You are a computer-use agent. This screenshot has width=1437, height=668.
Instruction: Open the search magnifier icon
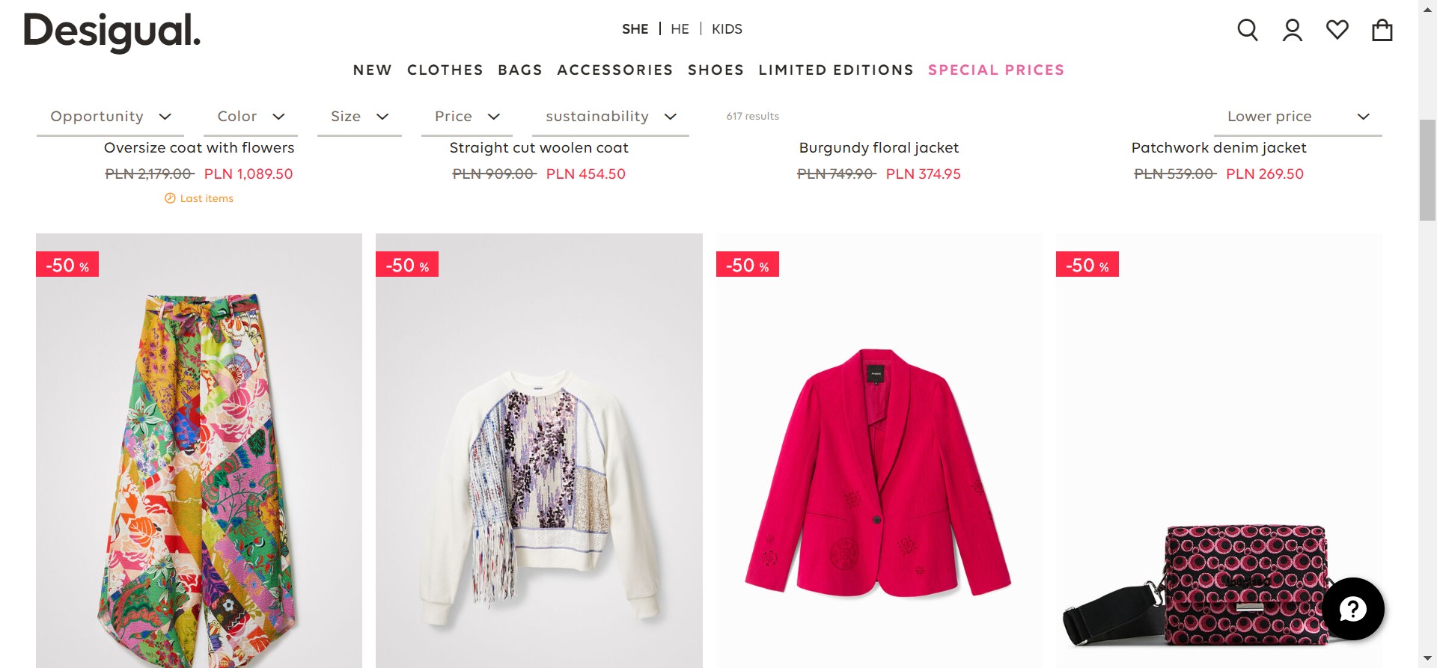[x=1248, y=30]
